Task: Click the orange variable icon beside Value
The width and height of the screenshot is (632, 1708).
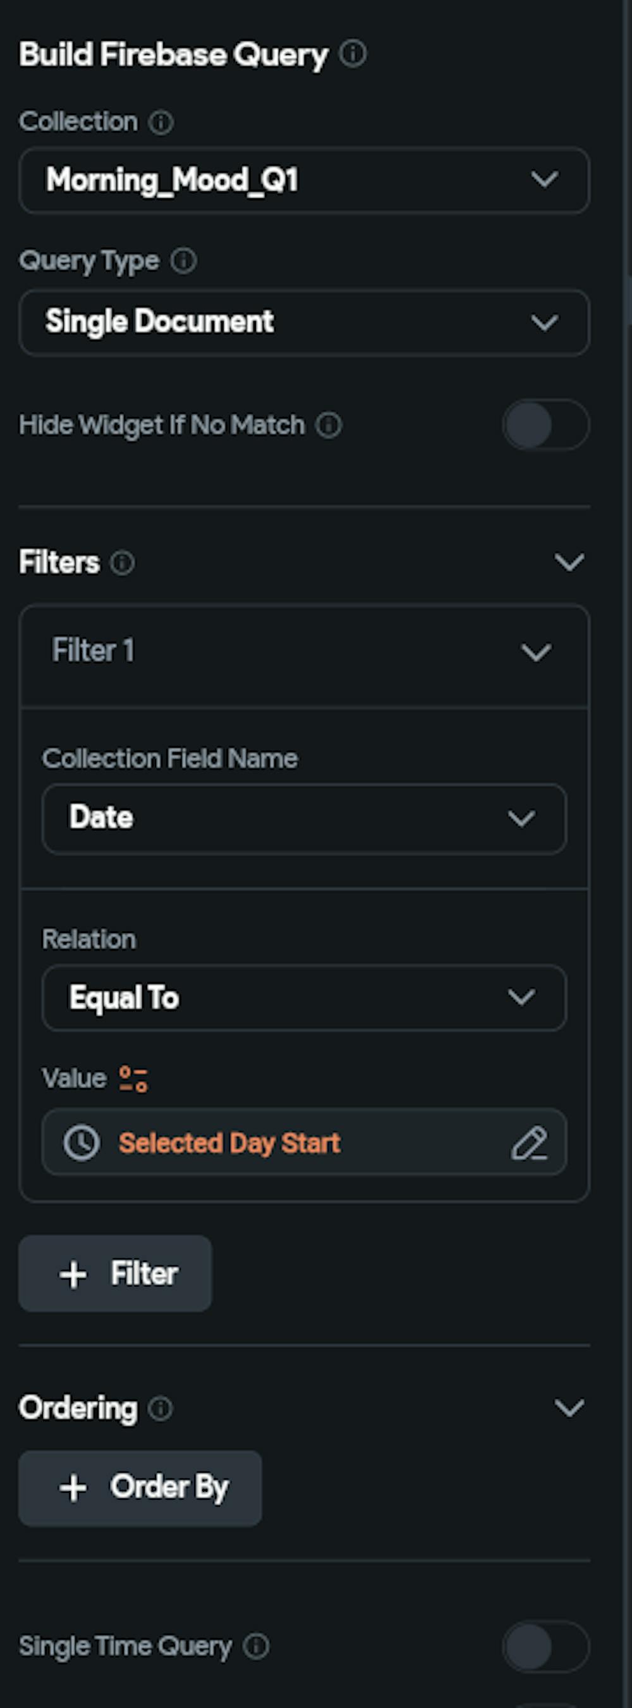Action: pyautogui.click(x=133, y=1078)
